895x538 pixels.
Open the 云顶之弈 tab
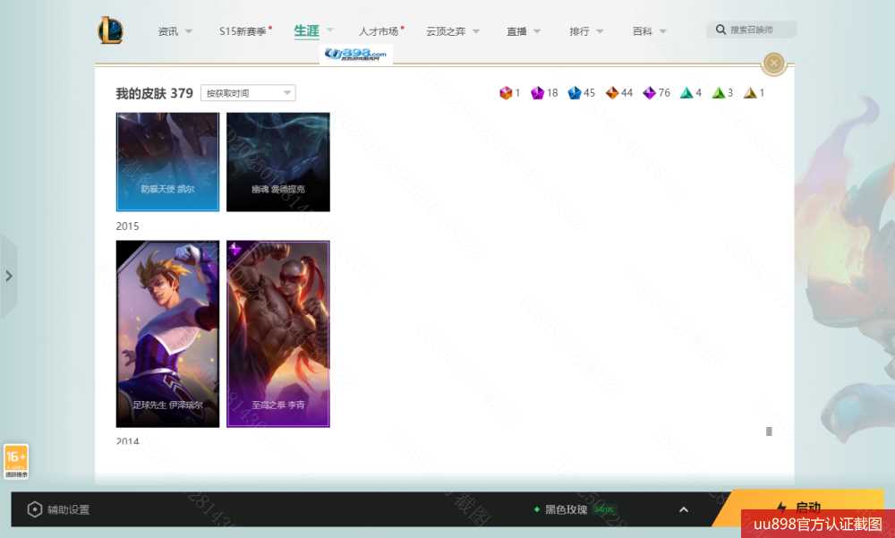pyautogui.click(x=446, y=31)
